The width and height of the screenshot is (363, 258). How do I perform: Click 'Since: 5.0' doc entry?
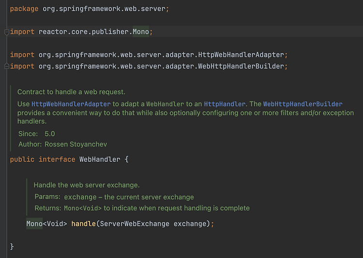pyautogui.click(x=37, y=134)
